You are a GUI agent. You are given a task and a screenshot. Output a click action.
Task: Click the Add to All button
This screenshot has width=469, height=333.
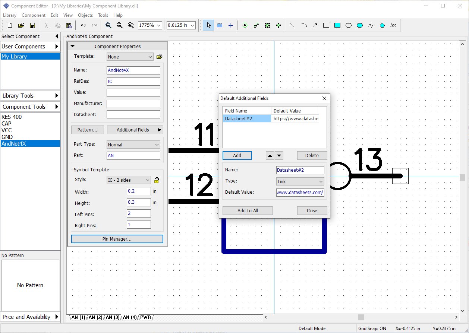click(248, 210)
